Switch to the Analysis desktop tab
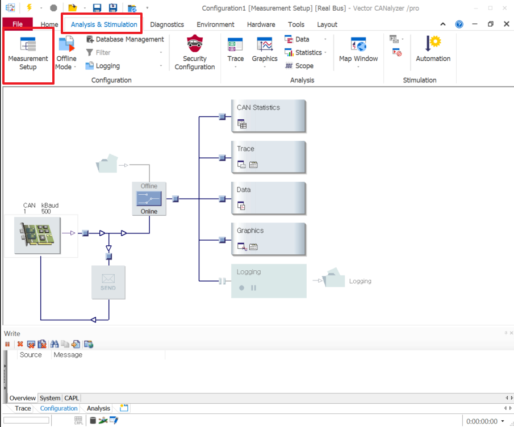 point(98,408)
